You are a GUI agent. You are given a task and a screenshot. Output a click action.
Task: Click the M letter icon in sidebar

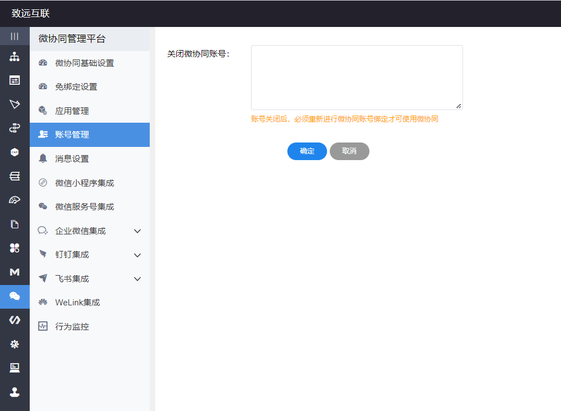coord(15,272)
